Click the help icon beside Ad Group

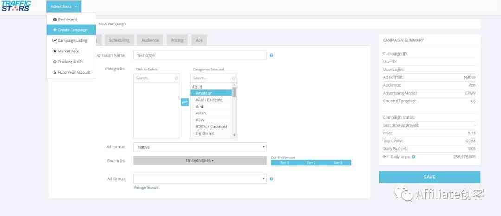click(271, 178)
